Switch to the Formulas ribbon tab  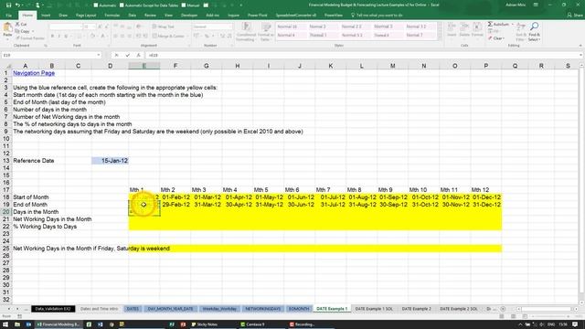pos(112,16)
